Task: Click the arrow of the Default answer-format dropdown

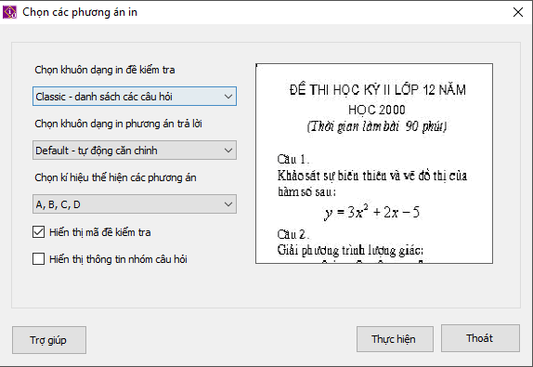Action: [x=228, y=151]
